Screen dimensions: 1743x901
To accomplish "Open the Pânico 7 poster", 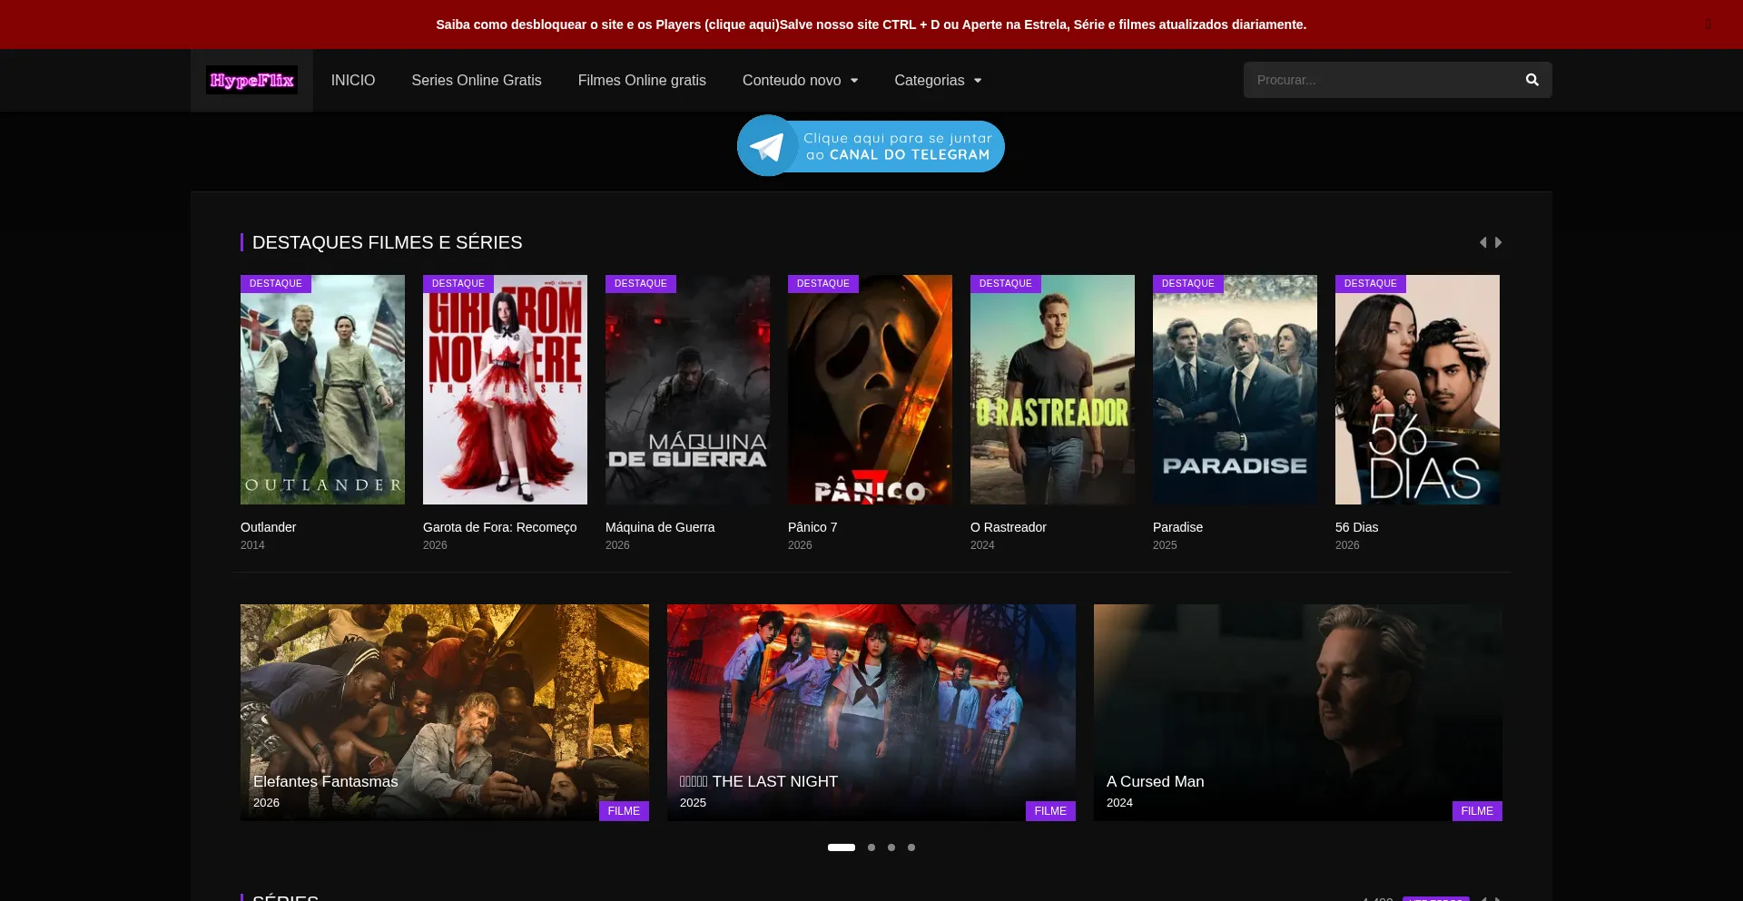I will point(870,389).
